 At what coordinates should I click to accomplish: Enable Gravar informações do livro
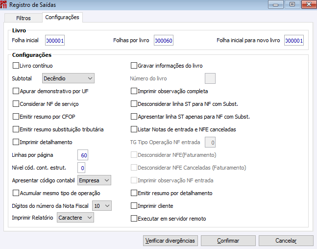(x=134, y=65)
